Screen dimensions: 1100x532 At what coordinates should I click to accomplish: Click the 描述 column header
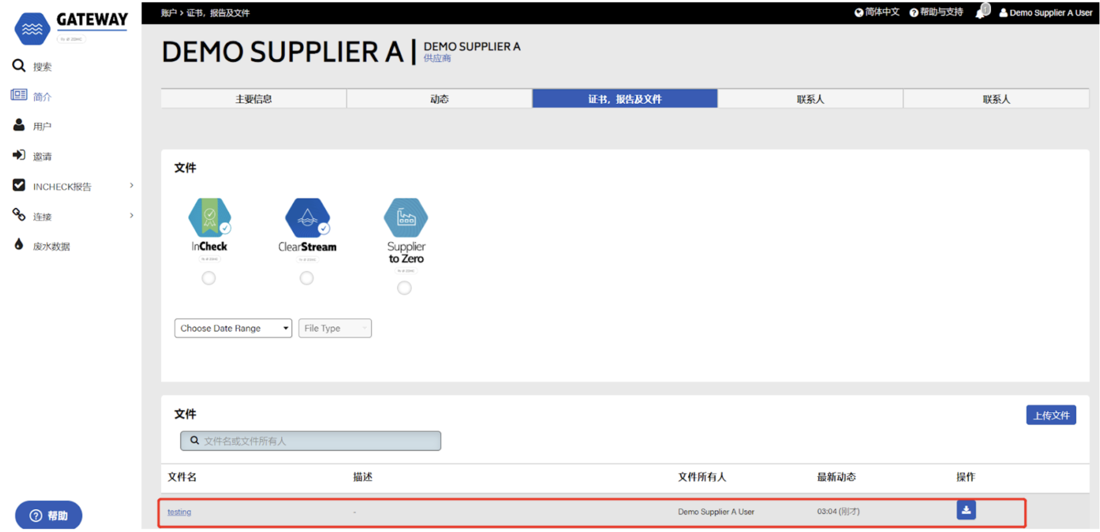click(x=363, y=477)
